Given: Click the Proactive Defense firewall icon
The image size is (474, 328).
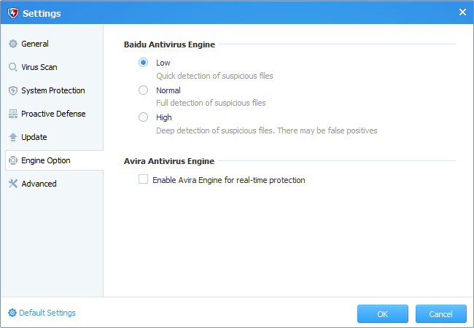Looking at the screenshot, I should pos(13,114).
